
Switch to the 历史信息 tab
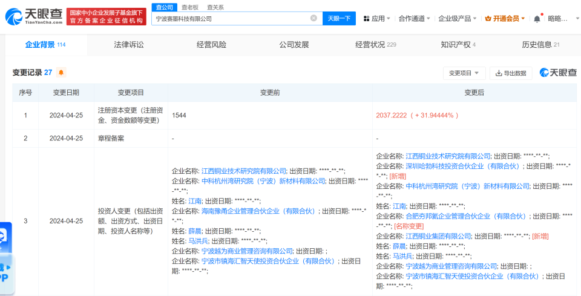[x=540, y=45]
